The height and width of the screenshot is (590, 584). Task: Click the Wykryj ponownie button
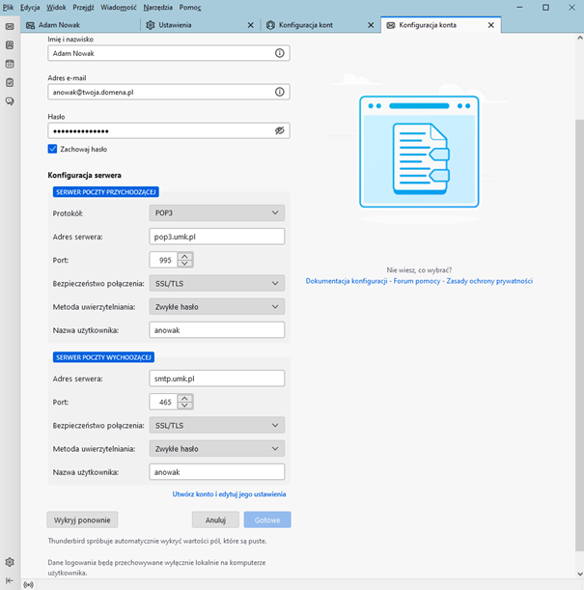pyautogui.click(x=82, y=520)
